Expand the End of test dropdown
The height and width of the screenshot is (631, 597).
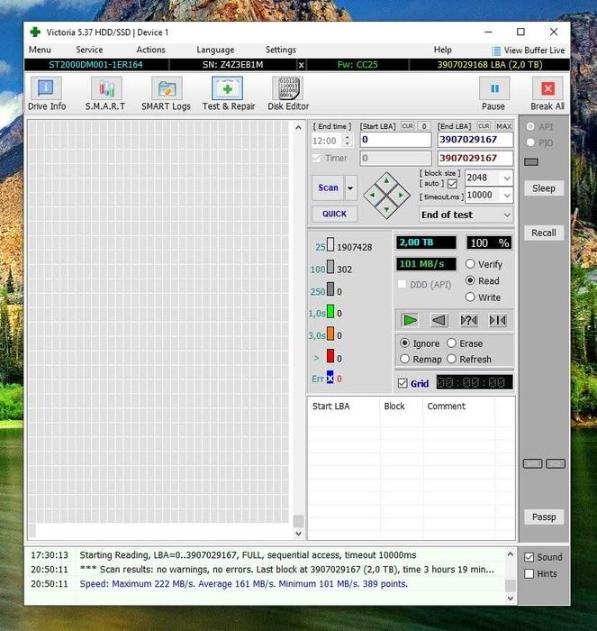click(x=507, y=215)
